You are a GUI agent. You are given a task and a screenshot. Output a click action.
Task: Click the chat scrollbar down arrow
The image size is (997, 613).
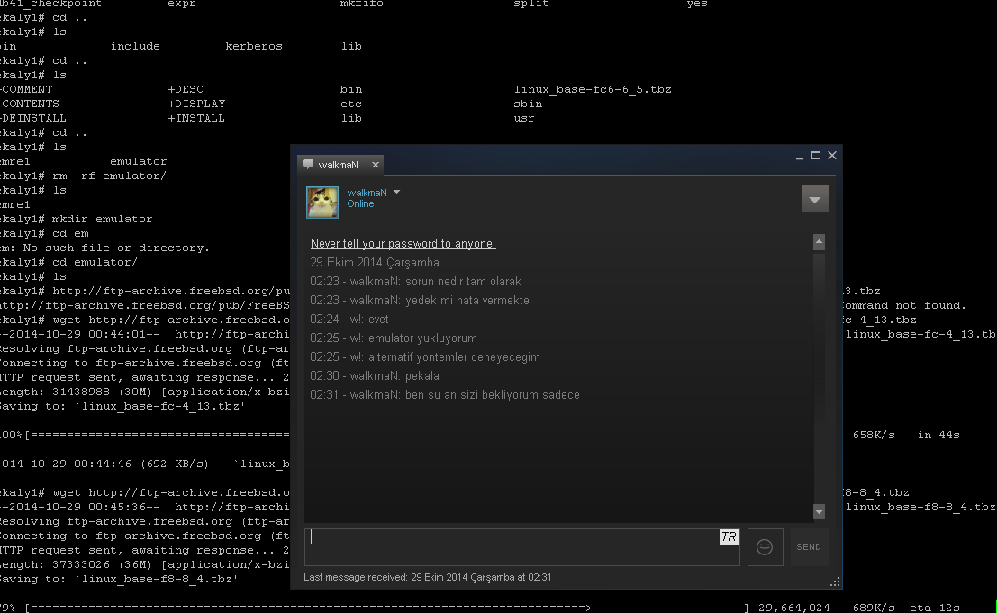819,511
